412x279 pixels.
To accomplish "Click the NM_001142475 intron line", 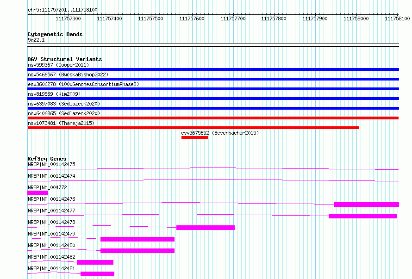I will tap(213, 168).
